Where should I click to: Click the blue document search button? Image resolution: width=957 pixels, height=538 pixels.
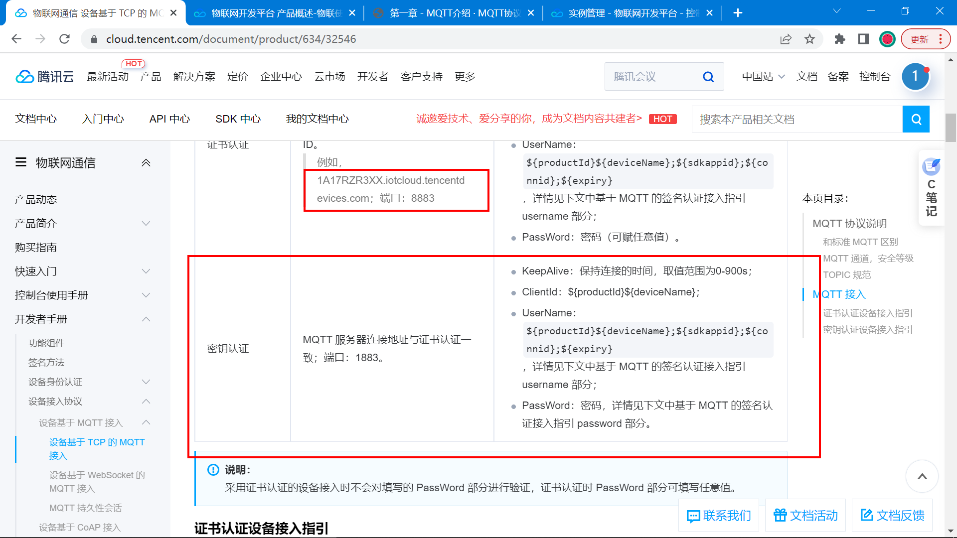point(916,119)
